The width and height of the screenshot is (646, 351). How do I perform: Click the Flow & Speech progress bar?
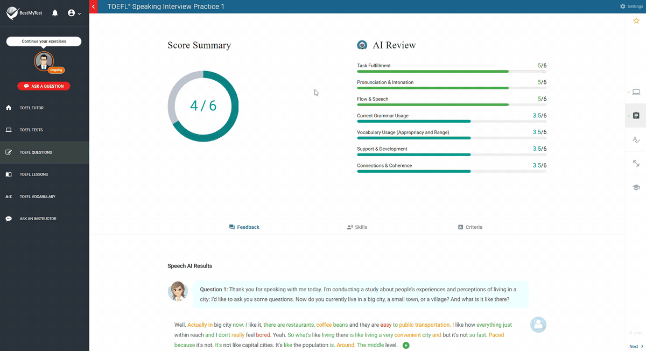pyautogui.click(x=452, y=104)
